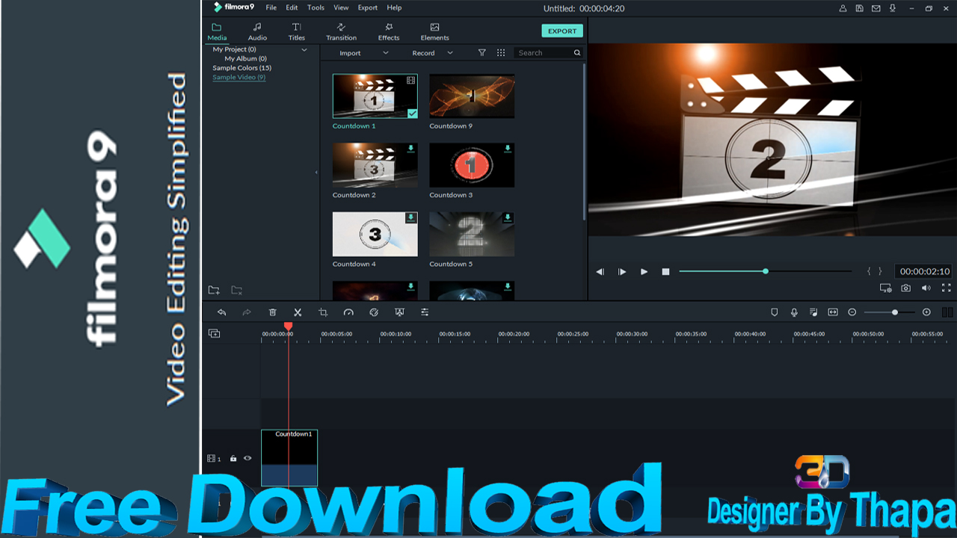Open the View menu
This screenshot has width=957, height=538.
(341, 7)
